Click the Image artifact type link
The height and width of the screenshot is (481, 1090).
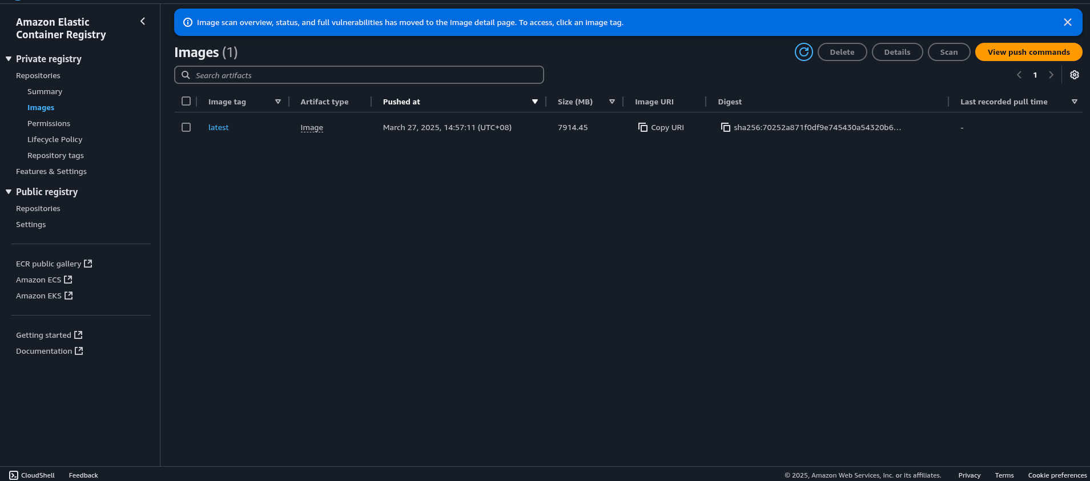pyautogui.click(x=312, y=128)
